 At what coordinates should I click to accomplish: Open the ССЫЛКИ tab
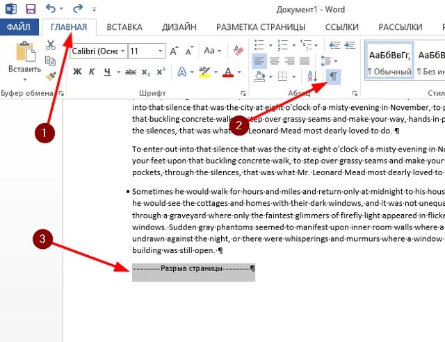click(341, 27)
